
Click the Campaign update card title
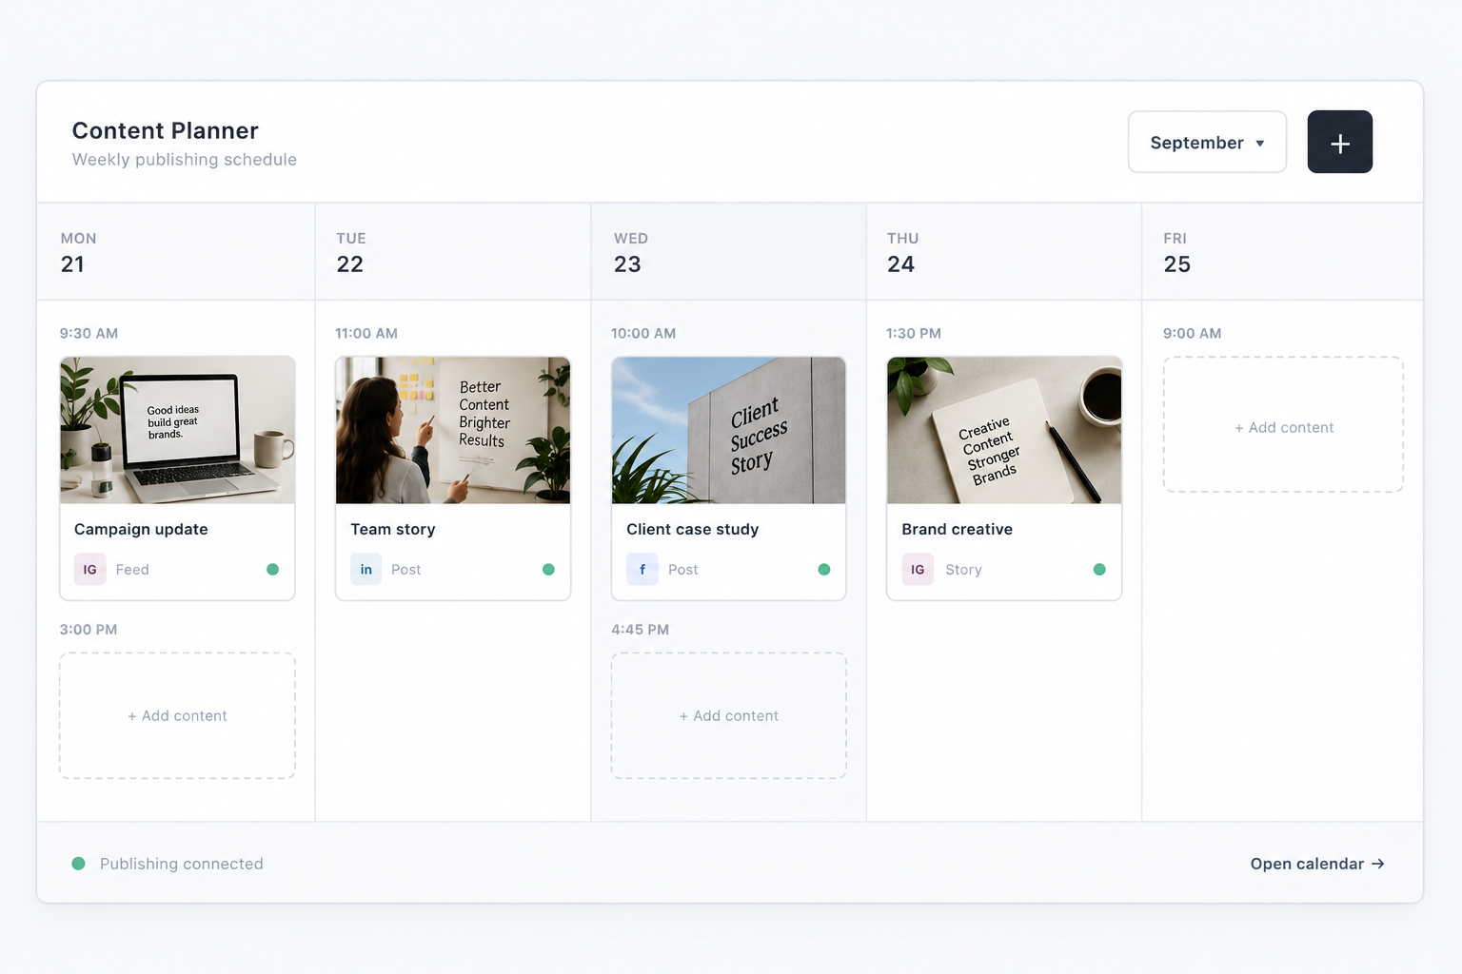(x=141, y=529)
